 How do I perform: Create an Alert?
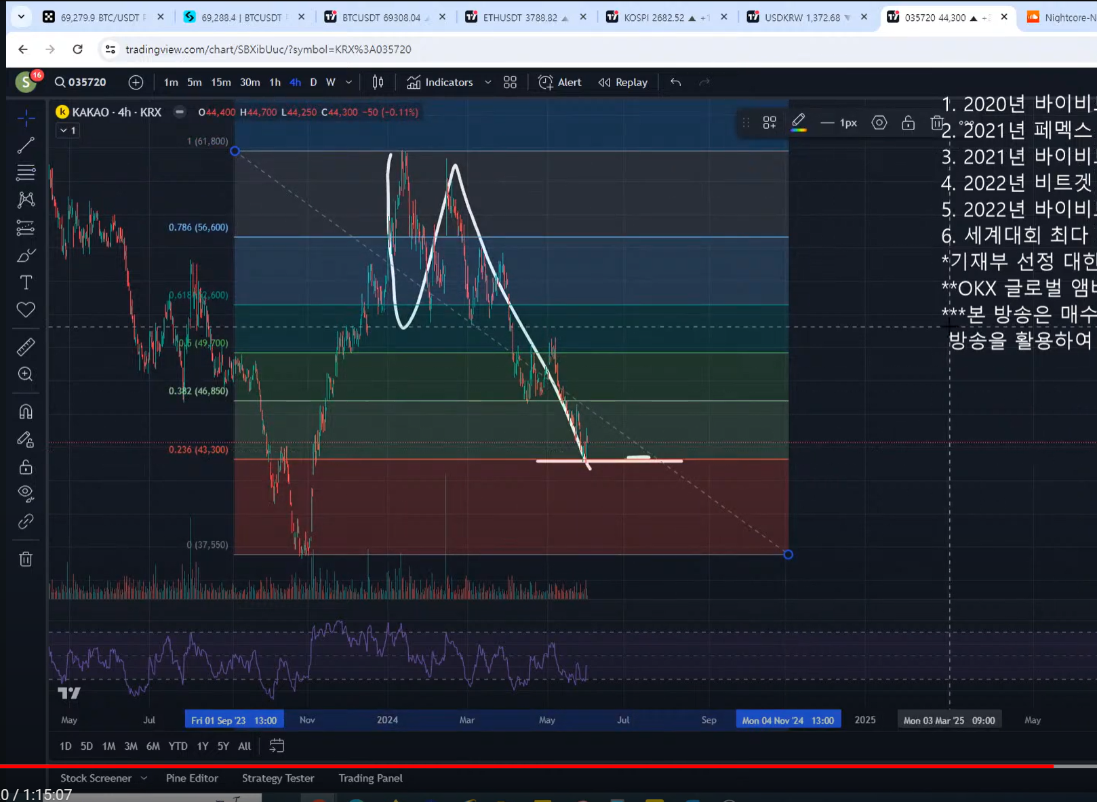pyautogui.click(x=560, y=82)
